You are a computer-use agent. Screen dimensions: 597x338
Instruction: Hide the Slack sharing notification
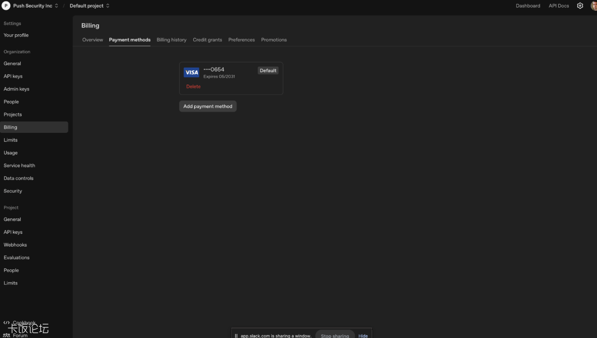pyautogui.click(x=363, y=336)
